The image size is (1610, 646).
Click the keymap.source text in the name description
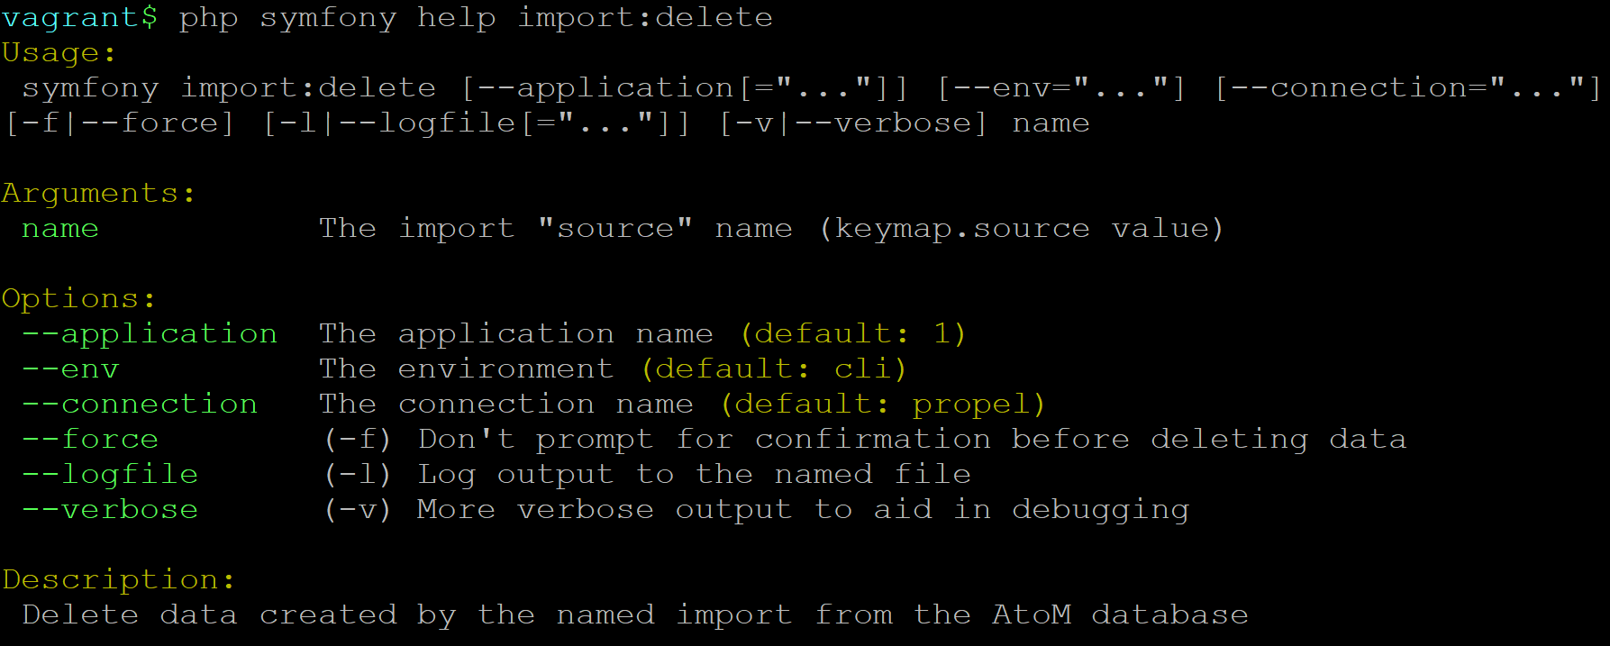[x=961, y=229]
